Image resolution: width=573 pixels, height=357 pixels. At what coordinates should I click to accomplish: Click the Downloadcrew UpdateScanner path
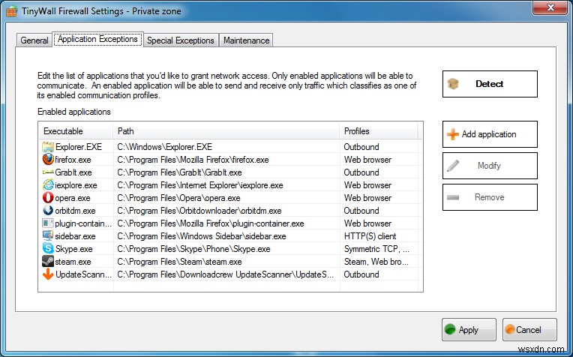coord(225,274)
